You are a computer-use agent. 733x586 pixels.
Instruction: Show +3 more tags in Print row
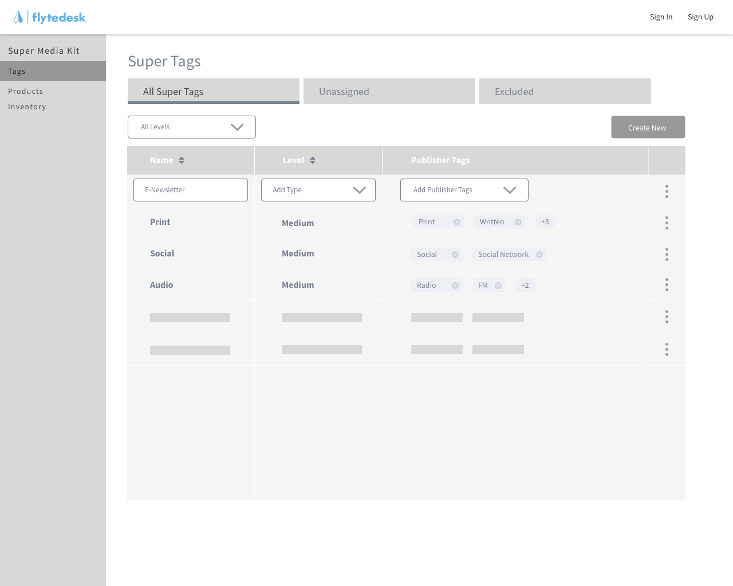coord(545,222)
